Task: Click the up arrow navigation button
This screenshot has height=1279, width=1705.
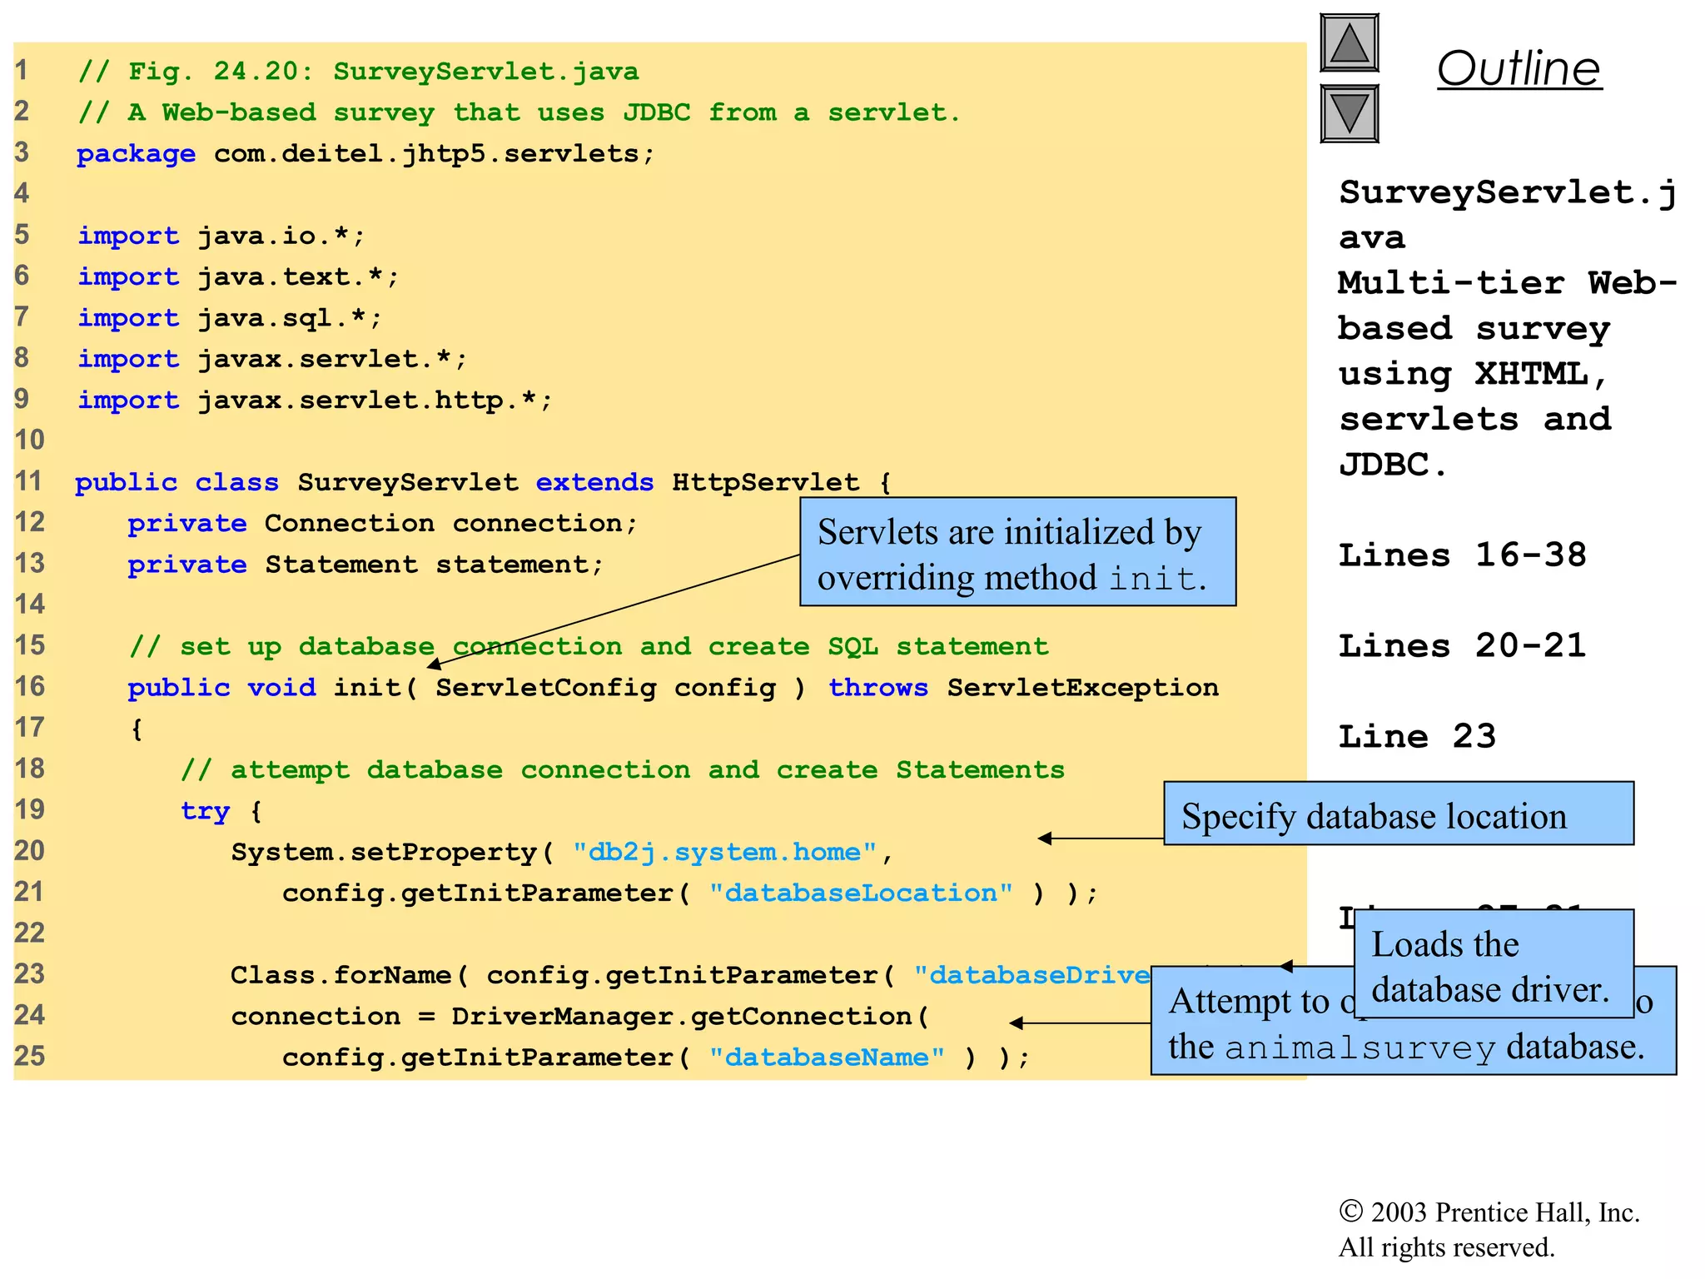Action: pyautogui.click(x=1350, y=43)
